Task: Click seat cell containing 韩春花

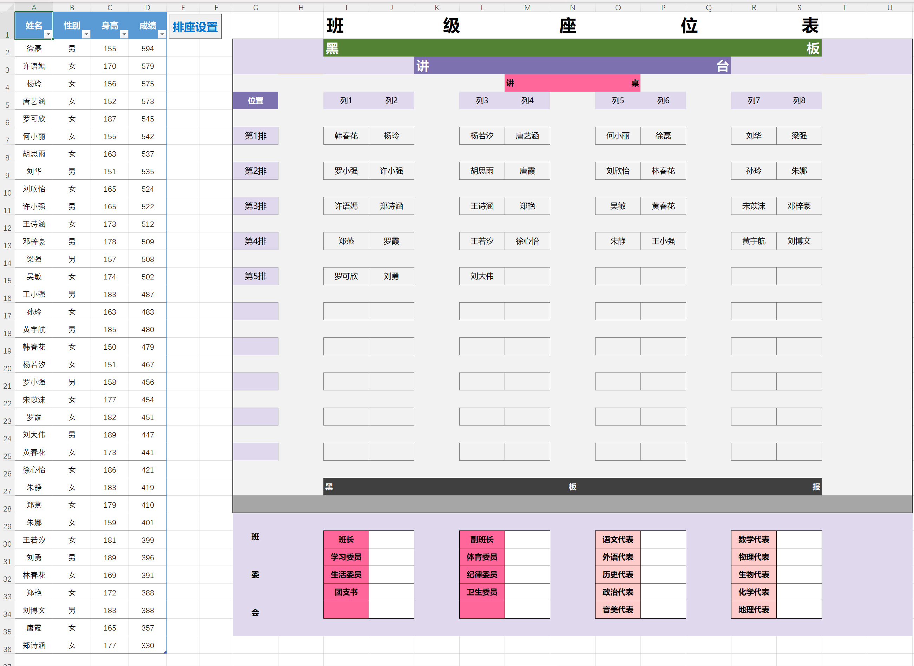Action: (346, 136)
